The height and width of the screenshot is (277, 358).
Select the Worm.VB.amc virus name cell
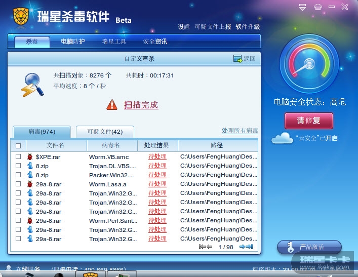point(109,157)
